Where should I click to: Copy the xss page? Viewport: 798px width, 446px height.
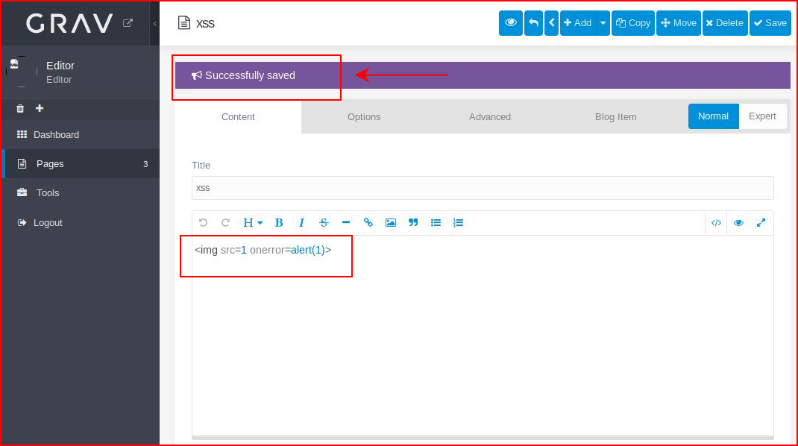coord(633,23)
